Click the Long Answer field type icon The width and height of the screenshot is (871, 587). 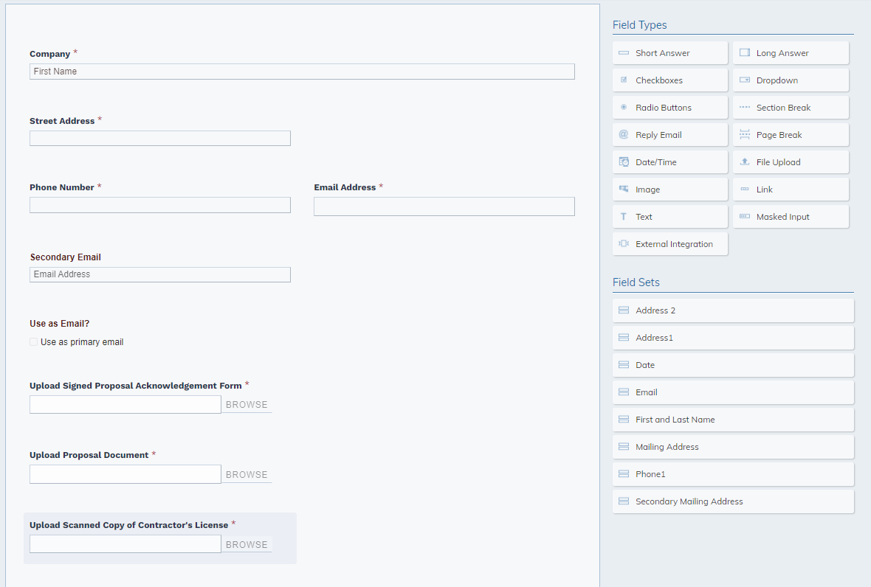pos(744,52)
